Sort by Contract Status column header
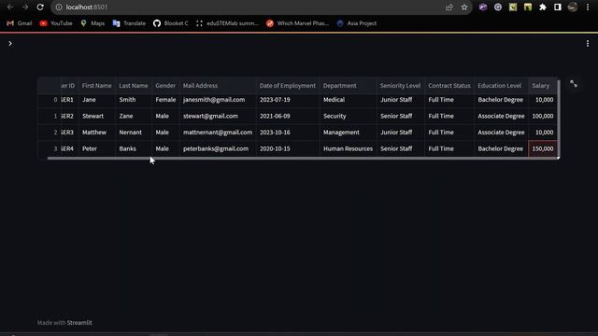598x336 pixels. click(x=449, y=86)
